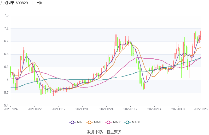Click the 5.4 price axis label
Image resolution: width=209 pixels, height=135 pixels.
click(x=6, y=105)
